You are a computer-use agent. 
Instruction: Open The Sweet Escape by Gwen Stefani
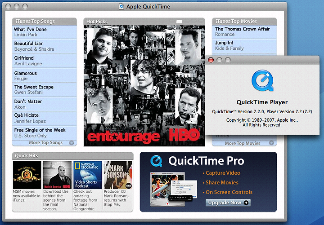[x=44, y=89]
